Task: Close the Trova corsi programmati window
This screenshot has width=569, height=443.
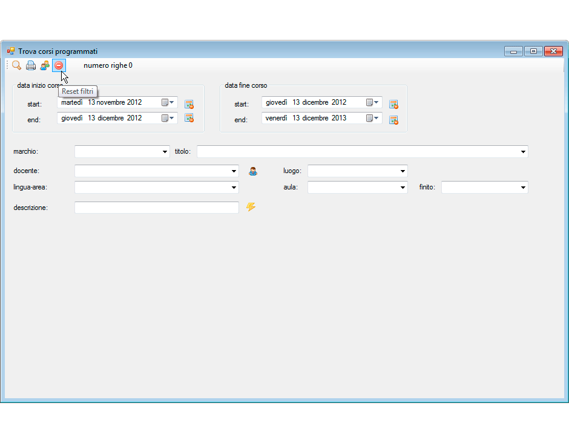Action: pos(553,51)
